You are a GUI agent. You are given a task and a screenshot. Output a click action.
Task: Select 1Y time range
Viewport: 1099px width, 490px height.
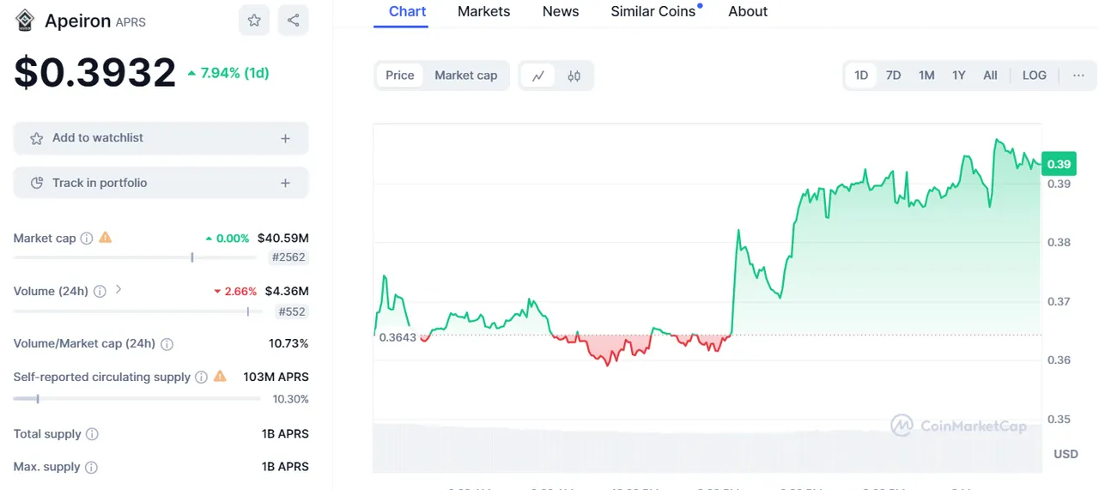pyautogui.click(x=959, y=76)
